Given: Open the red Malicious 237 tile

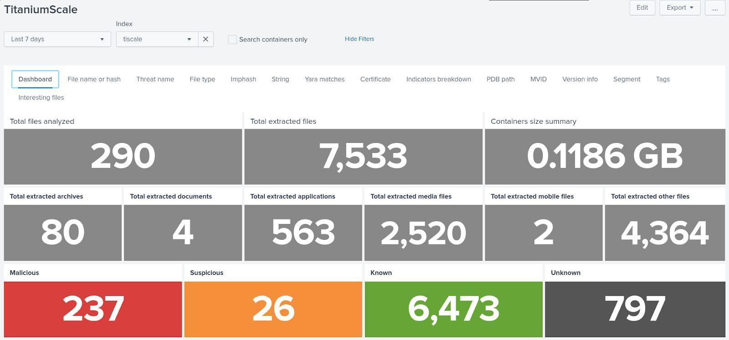Looking at the screenshot, I should coord(93,309).
